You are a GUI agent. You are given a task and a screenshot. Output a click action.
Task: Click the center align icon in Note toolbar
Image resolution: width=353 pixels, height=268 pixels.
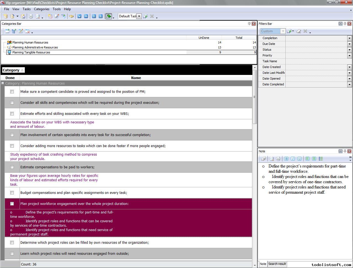[x=314, y=159]
